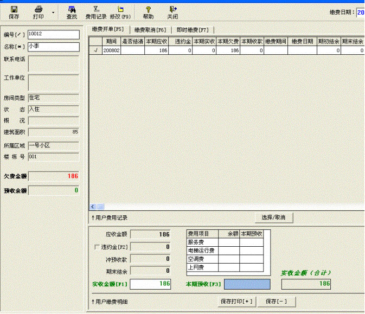Click the 是否结清 column header
365x314 pixels.
point(133,41)
